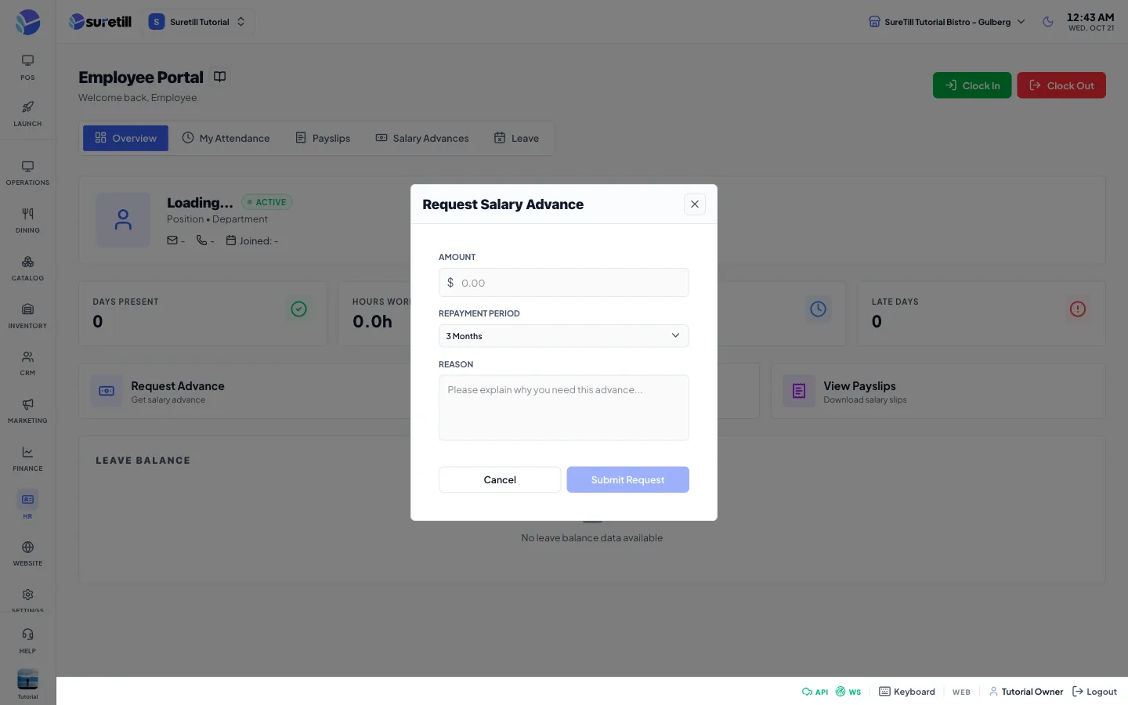Switch to the My Attendance tab
Image resolution: width=1128 pixels, height=705 pixels.
point(226,138)
